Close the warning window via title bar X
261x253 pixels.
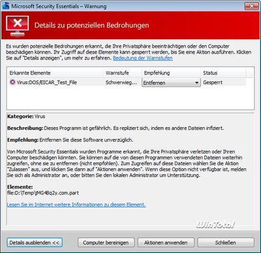click(251, 6)
